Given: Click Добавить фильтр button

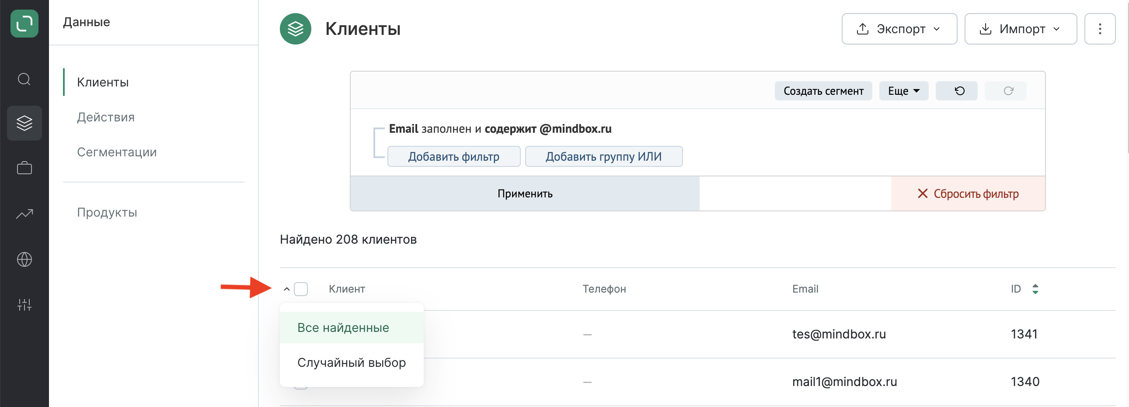Looking at the screenshot, I should coord(453,156).
